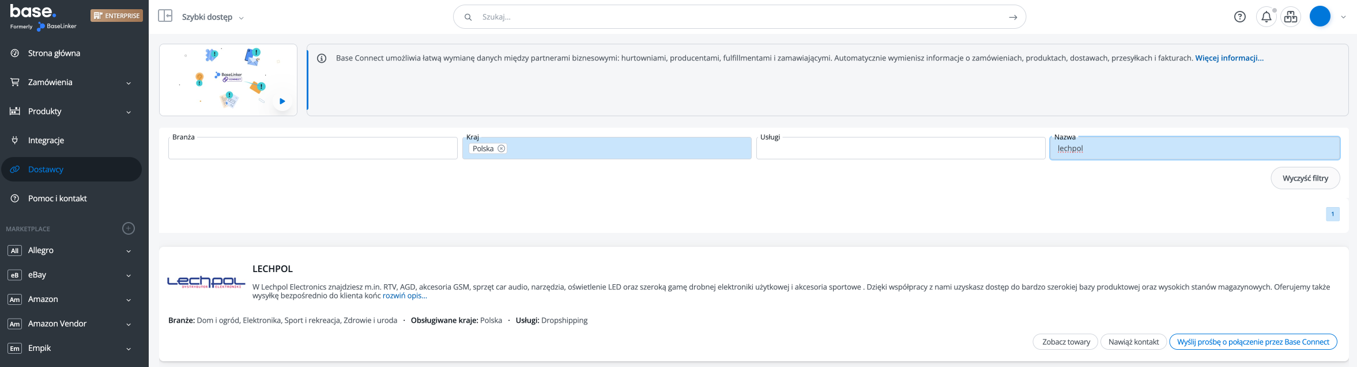Open help question mark icon
This screenshot has width=1357, height=367.
coord(1240,17)
